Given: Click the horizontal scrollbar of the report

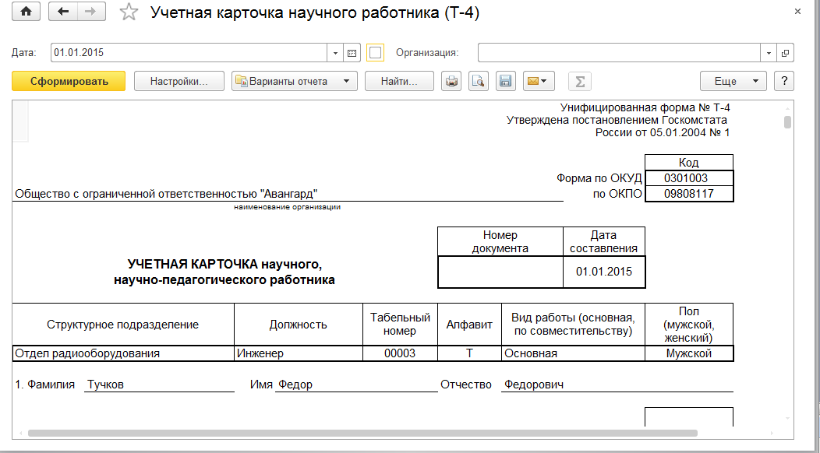Looking at the screenshot, I should coord(362,433).
